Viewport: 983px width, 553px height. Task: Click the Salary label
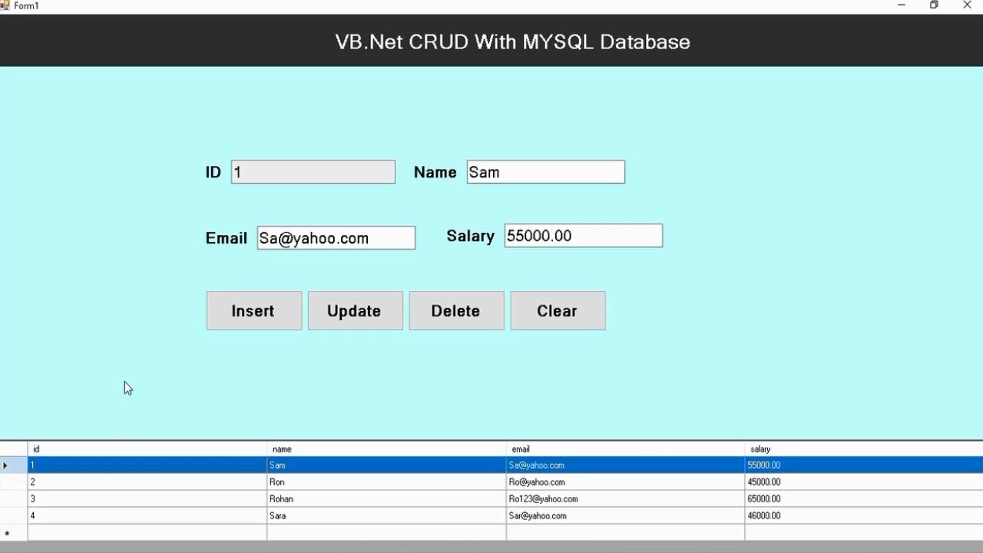click(x=471, y=236)
